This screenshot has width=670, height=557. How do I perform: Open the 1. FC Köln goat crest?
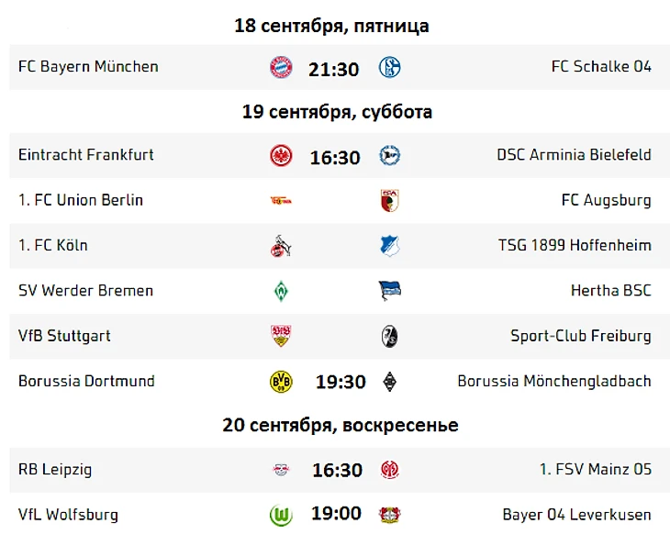pyautogui.click(x=281, y=246)
